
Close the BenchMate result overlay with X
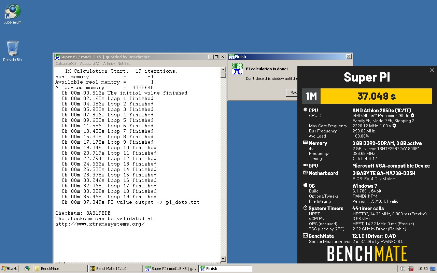pos(432,70)
